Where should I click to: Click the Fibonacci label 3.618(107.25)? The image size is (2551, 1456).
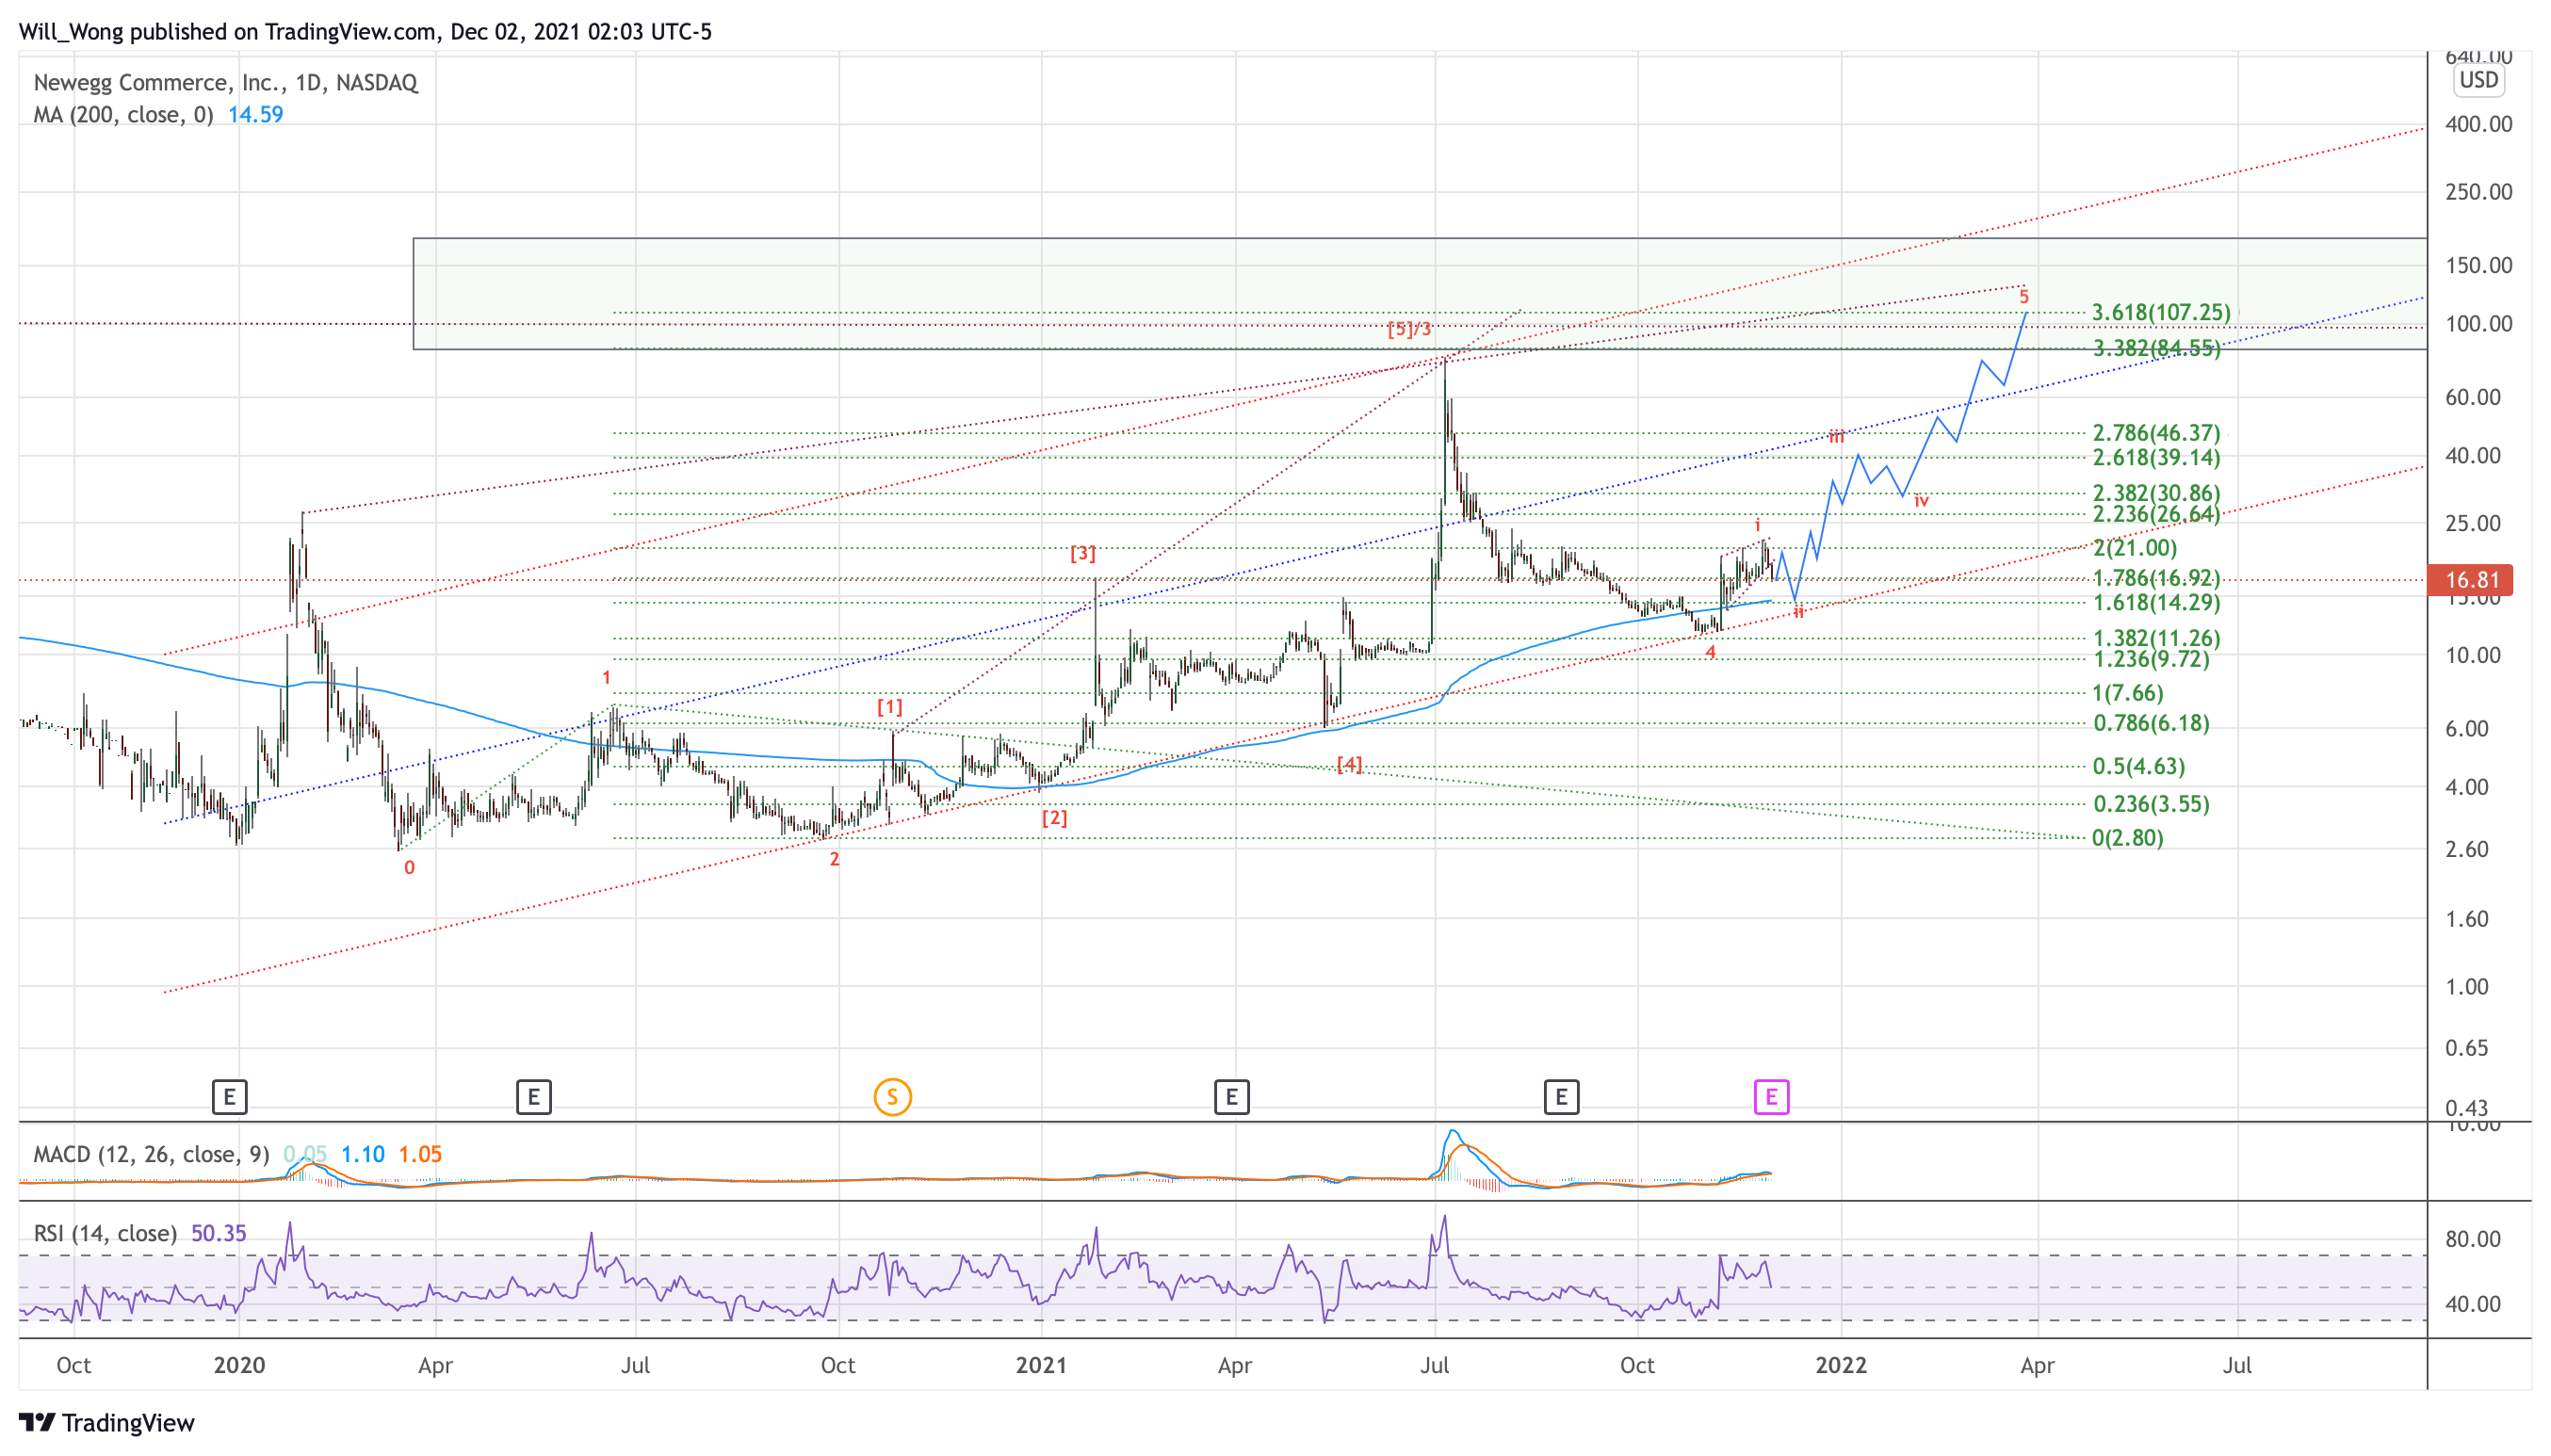pos(2161,312)
